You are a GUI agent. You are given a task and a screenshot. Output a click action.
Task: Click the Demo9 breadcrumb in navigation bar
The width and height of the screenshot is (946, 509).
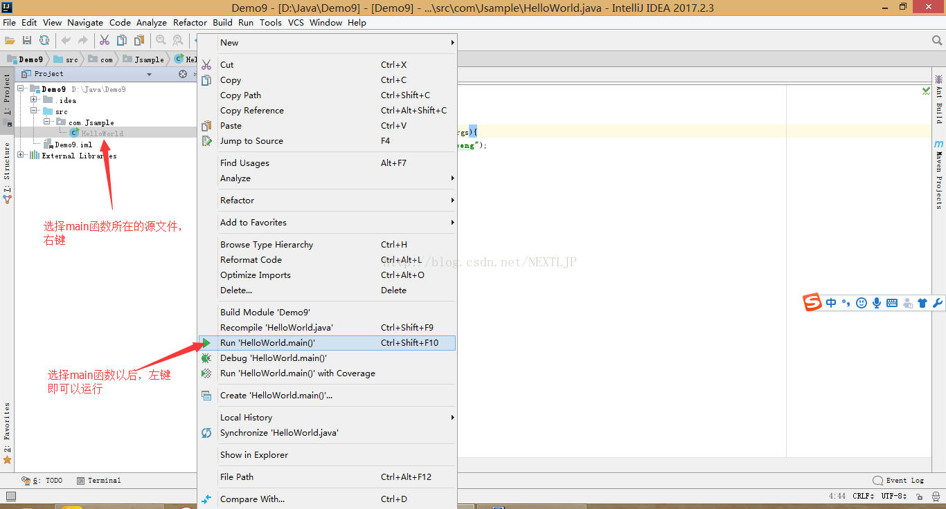pos(25,59)
